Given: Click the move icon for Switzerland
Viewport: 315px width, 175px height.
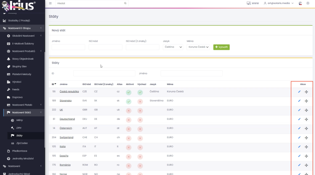Looking at the screenshot, I should pos(306,138).
